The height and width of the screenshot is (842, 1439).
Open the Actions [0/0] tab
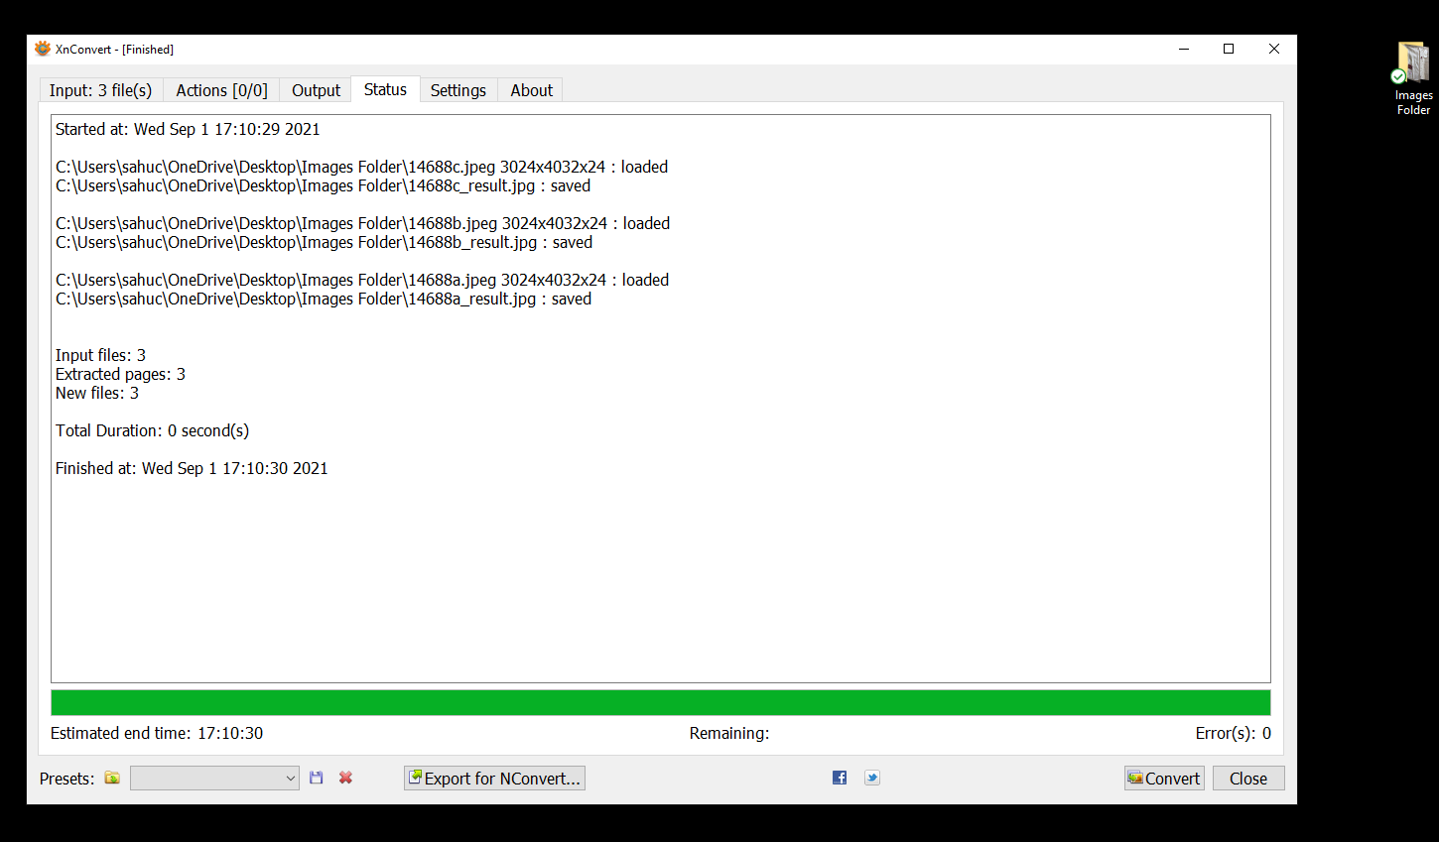coord(221,90)
